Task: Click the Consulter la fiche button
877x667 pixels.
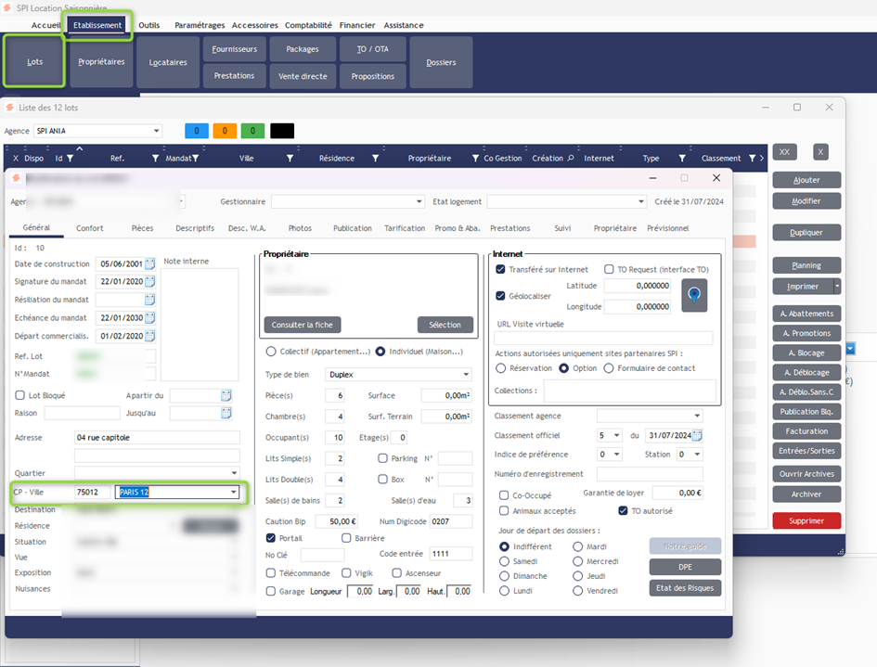Action: tap(303, 325)
